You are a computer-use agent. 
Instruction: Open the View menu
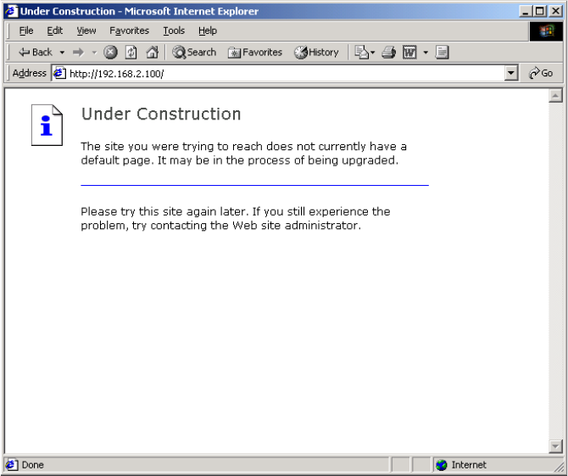tap(86, 31)
